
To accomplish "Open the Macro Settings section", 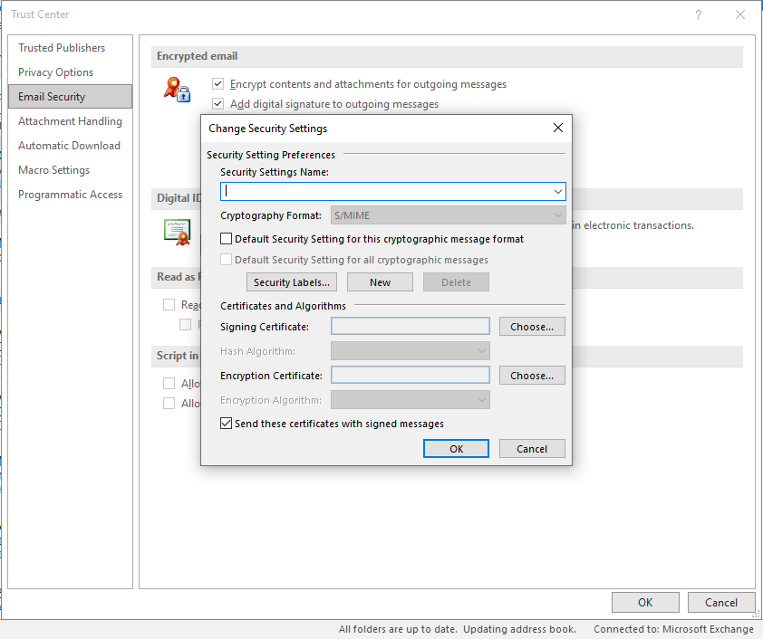I will click(70, 169).
